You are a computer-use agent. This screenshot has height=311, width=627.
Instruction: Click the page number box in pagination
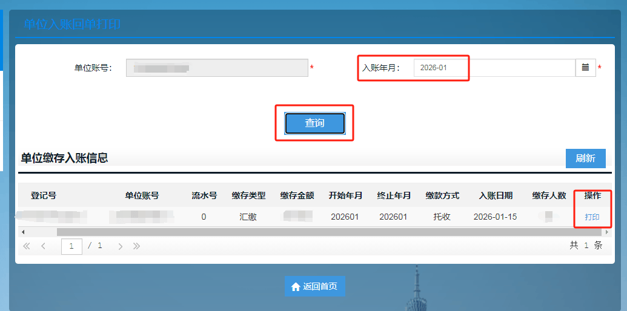71,246
